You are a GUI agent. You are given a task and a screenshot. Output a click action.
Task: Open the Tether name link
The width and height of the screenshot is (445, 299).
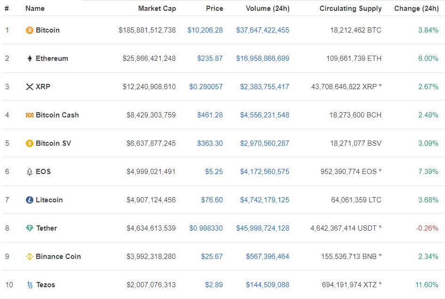tap(47, 228)
